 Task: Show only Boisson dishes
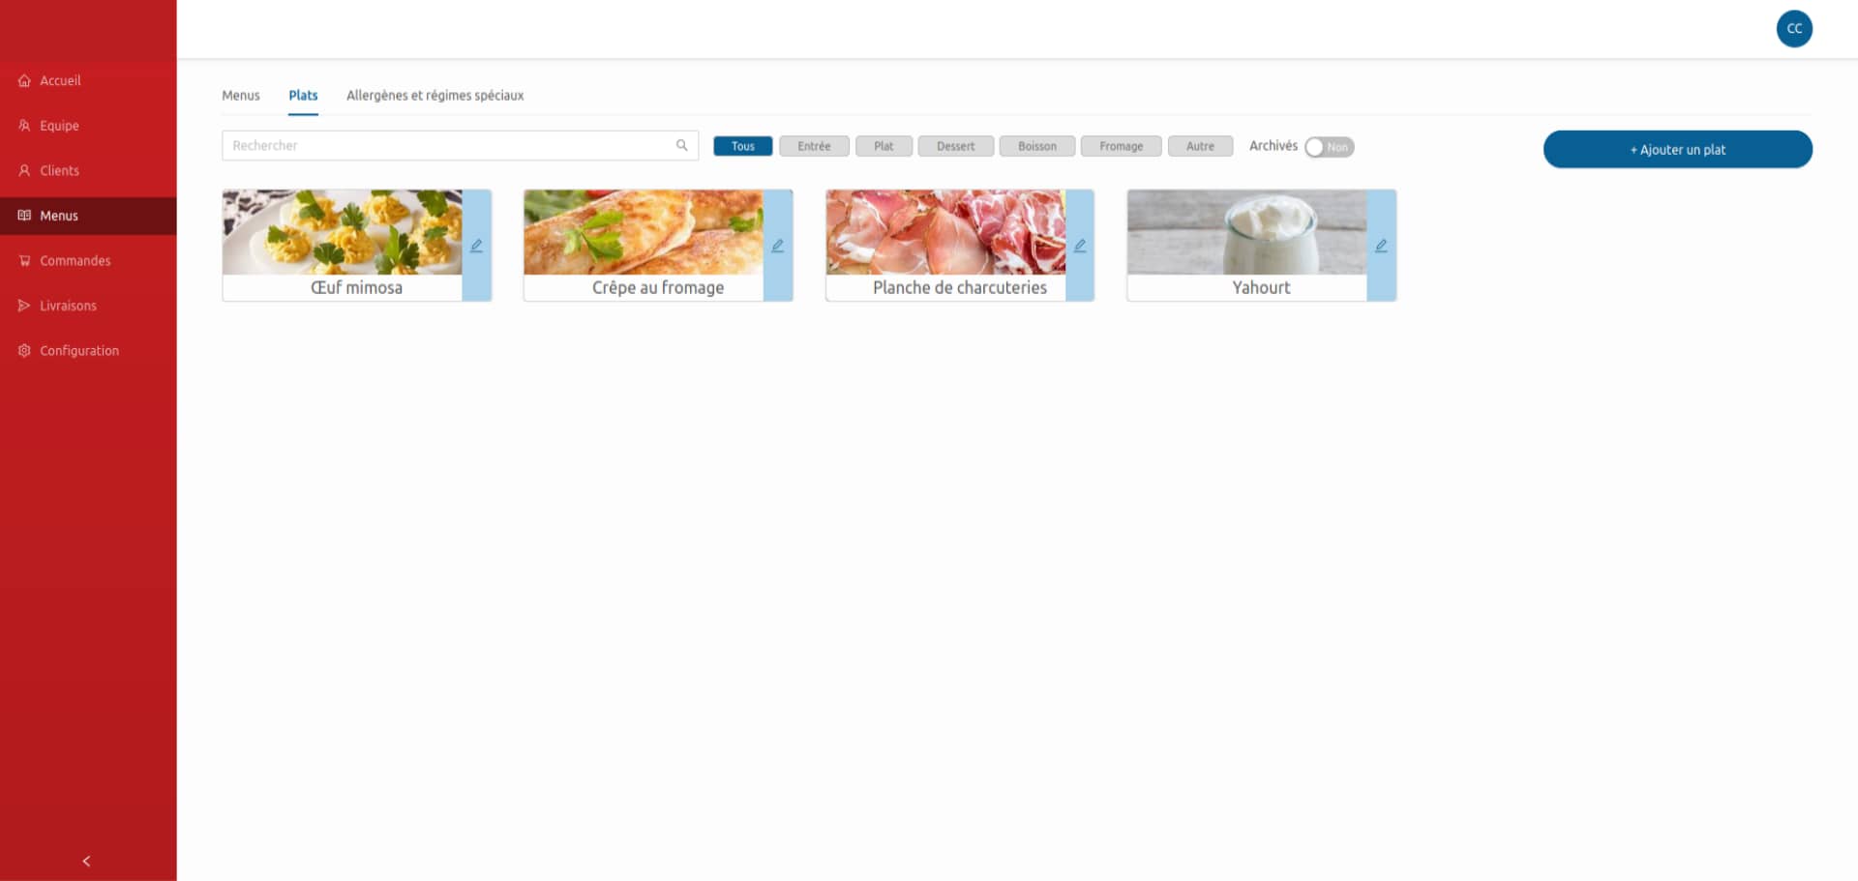click(1037, 146)
